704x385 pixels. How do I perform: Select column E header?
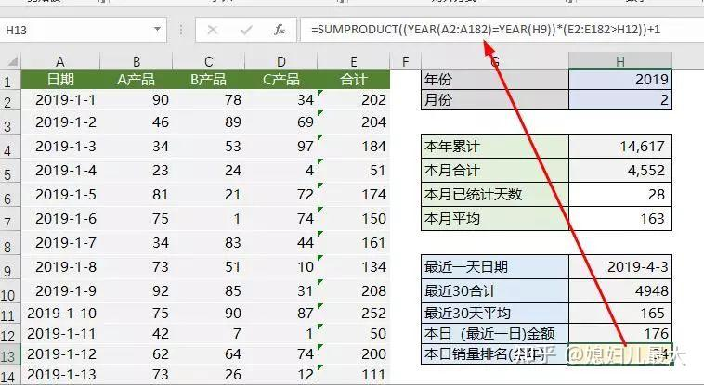click(354, 61)
